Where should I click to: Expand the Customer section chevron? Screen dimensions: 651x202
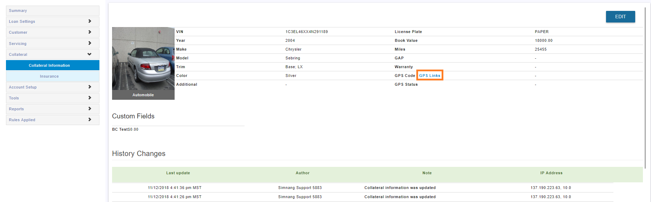[90, 32]
